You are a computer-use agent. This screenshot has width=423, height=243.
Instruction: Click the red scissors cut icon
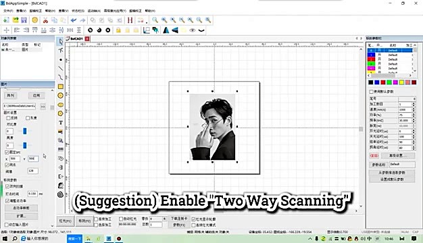[45, 20]
